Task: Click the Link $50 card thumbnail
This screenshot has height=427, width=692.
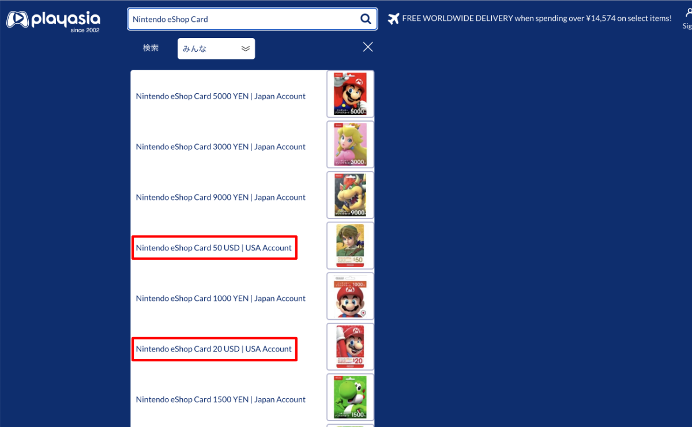Action: tap(350, 245)
